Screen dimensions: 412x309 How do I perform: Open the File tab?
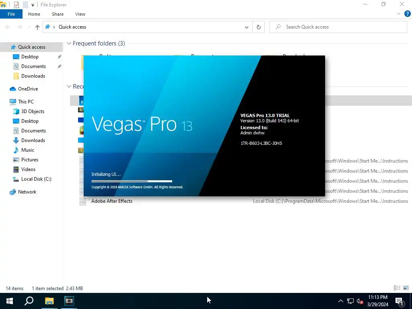11,14
